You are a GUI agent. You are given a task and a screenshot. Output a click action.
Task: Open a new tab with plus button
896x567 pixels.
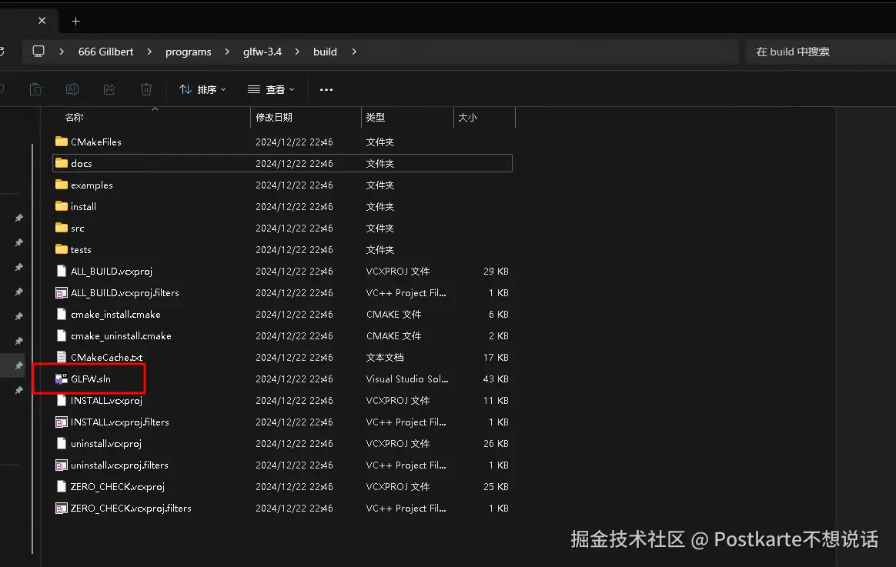point(76,21)
